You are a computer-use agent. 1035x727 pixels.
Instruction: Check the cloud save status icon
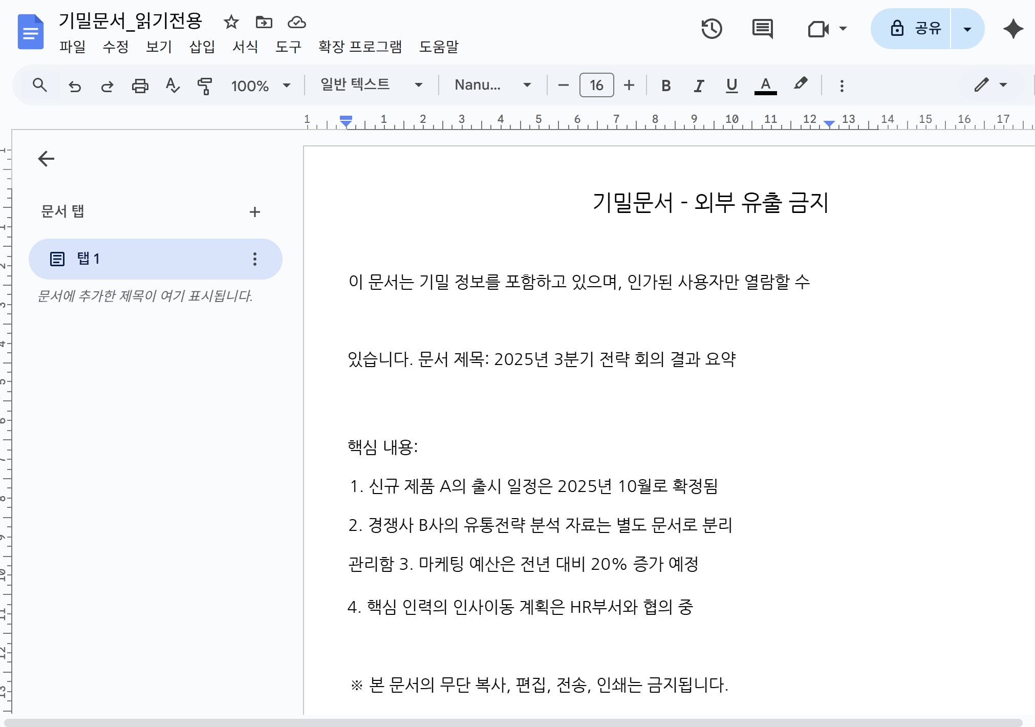tap(297, 22)
